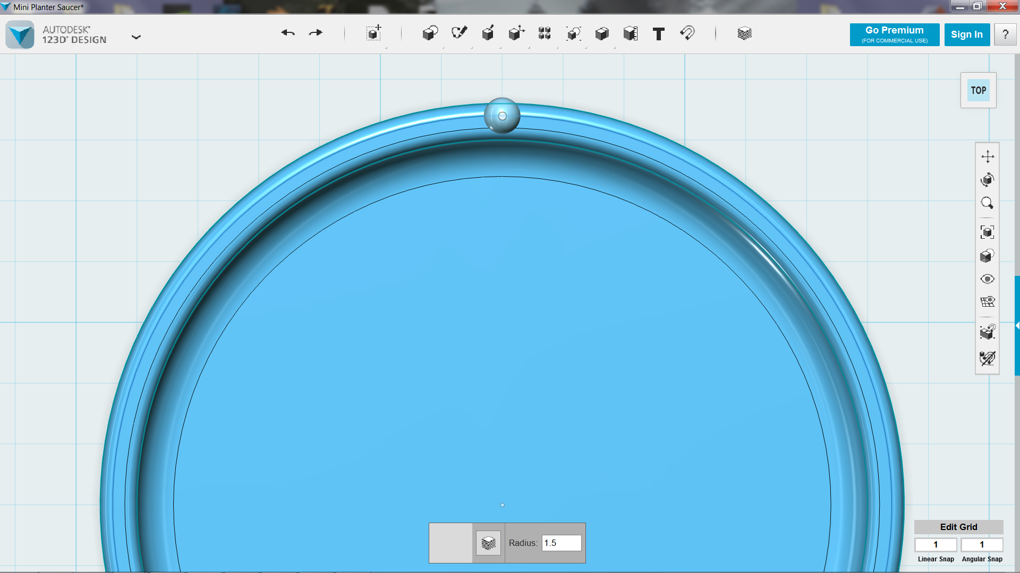Screen dimensions: 1020x573
Task: Open the Material tool in toolbar
Action: click(x=744, y=33)
